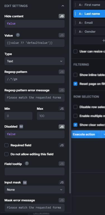Select the Gender column item
Image resolution: width=105 pixels, height=215 pixels.
click(x=89, y=32)
